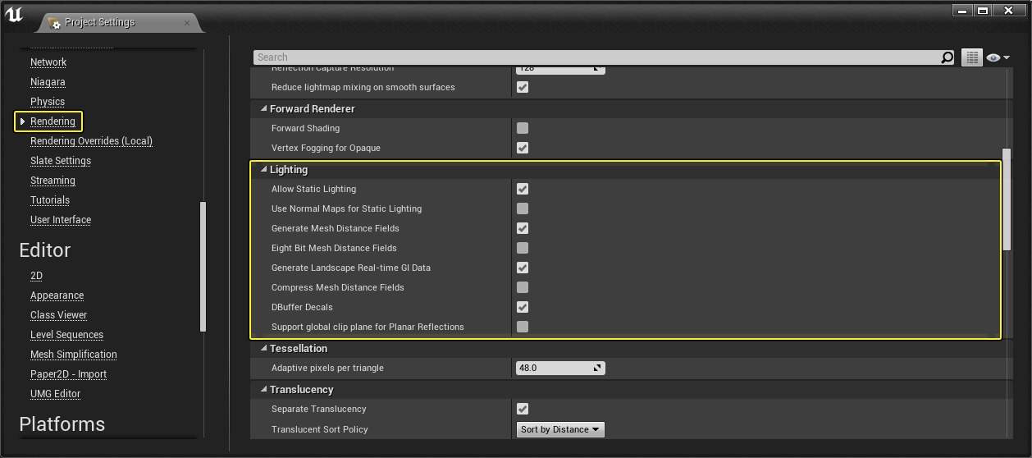Screen dimensions: 1032x458
Task: Click the Adaptive pixels per triangle value
Action: (551, 368)
